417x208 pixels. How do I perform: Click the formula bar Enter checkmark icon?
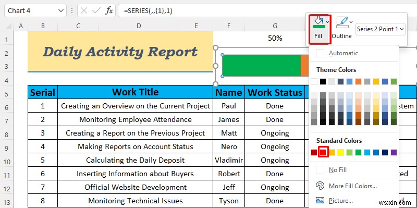96,10
